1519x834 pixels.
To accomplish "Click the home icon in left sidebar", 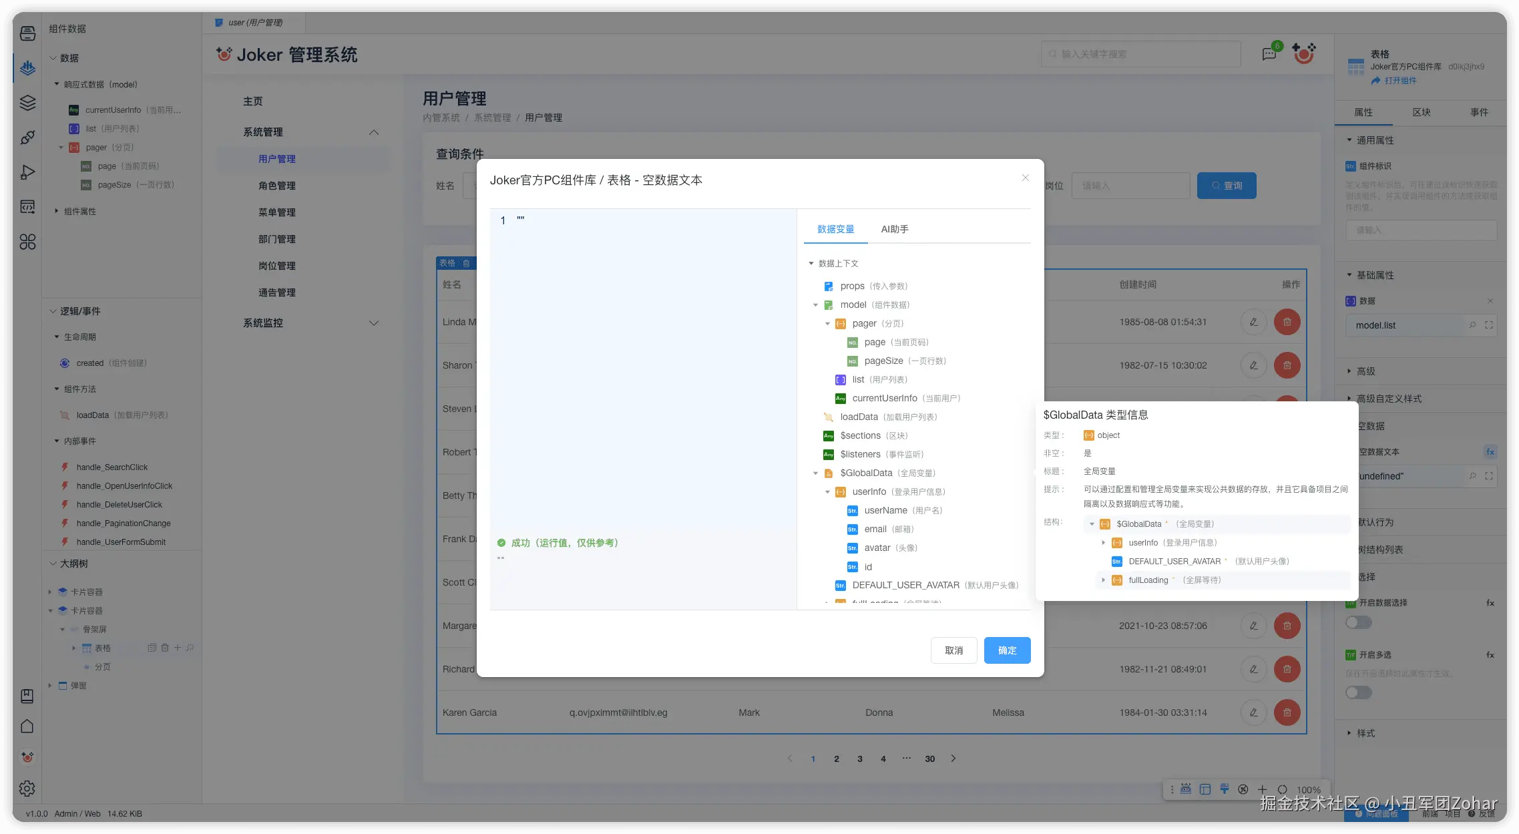I will click(27, 726).
